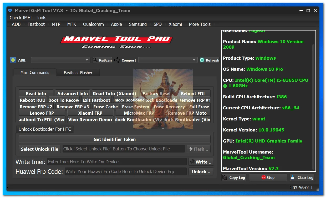
Task: Click the Clear Log broom icon
Action: (x=293, y=177)
